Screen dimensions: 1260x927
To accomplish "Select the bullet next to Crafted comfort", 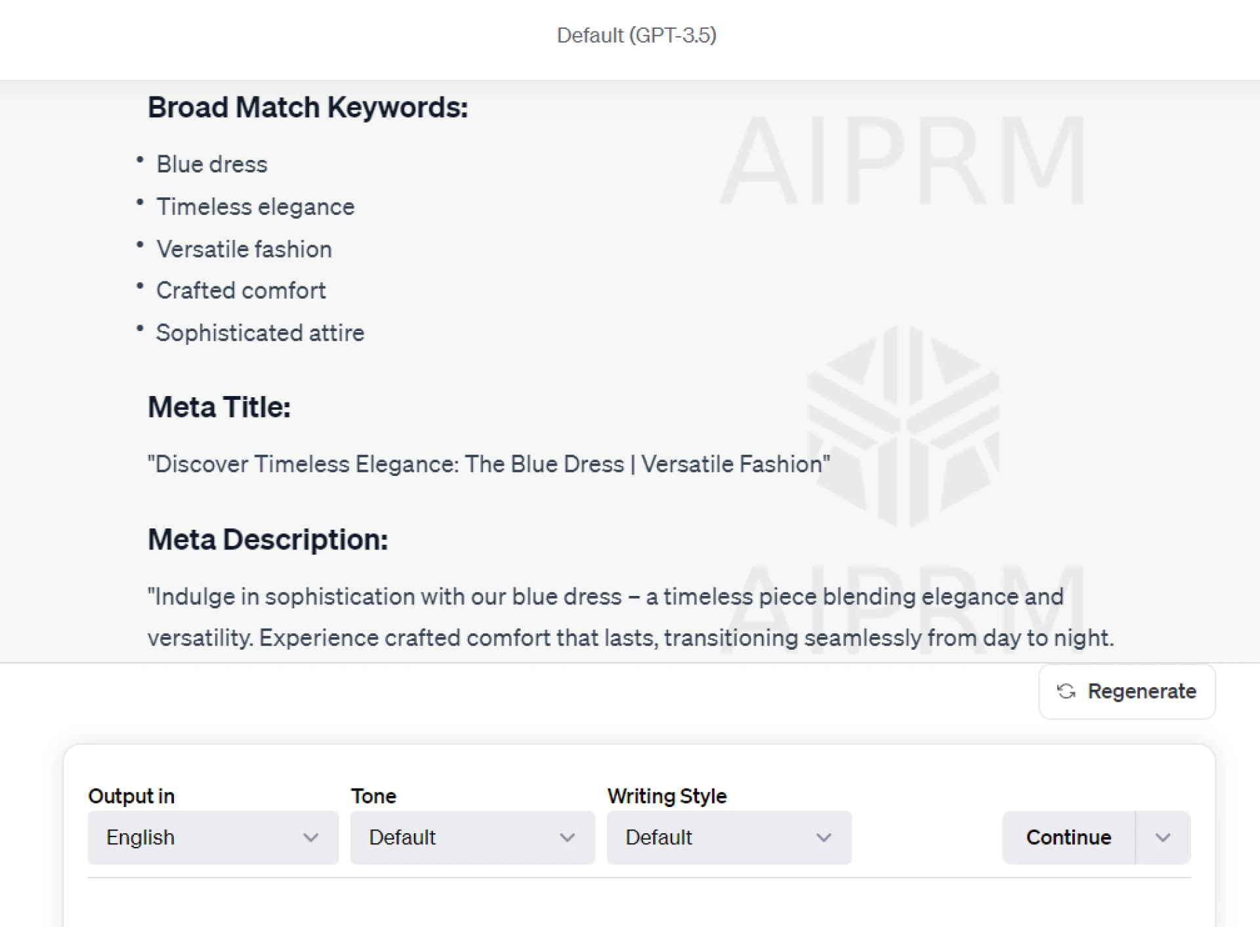I will tap(140, 286).
